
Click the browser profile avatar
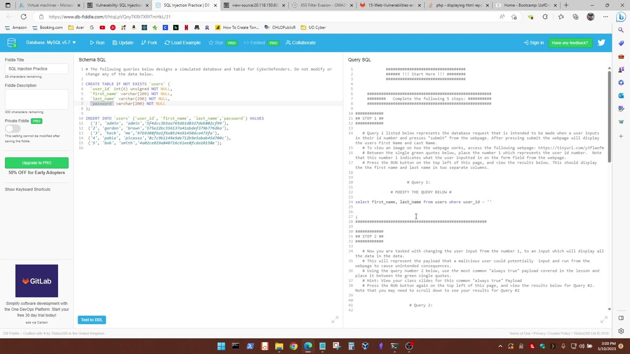[x=591, y=17]
